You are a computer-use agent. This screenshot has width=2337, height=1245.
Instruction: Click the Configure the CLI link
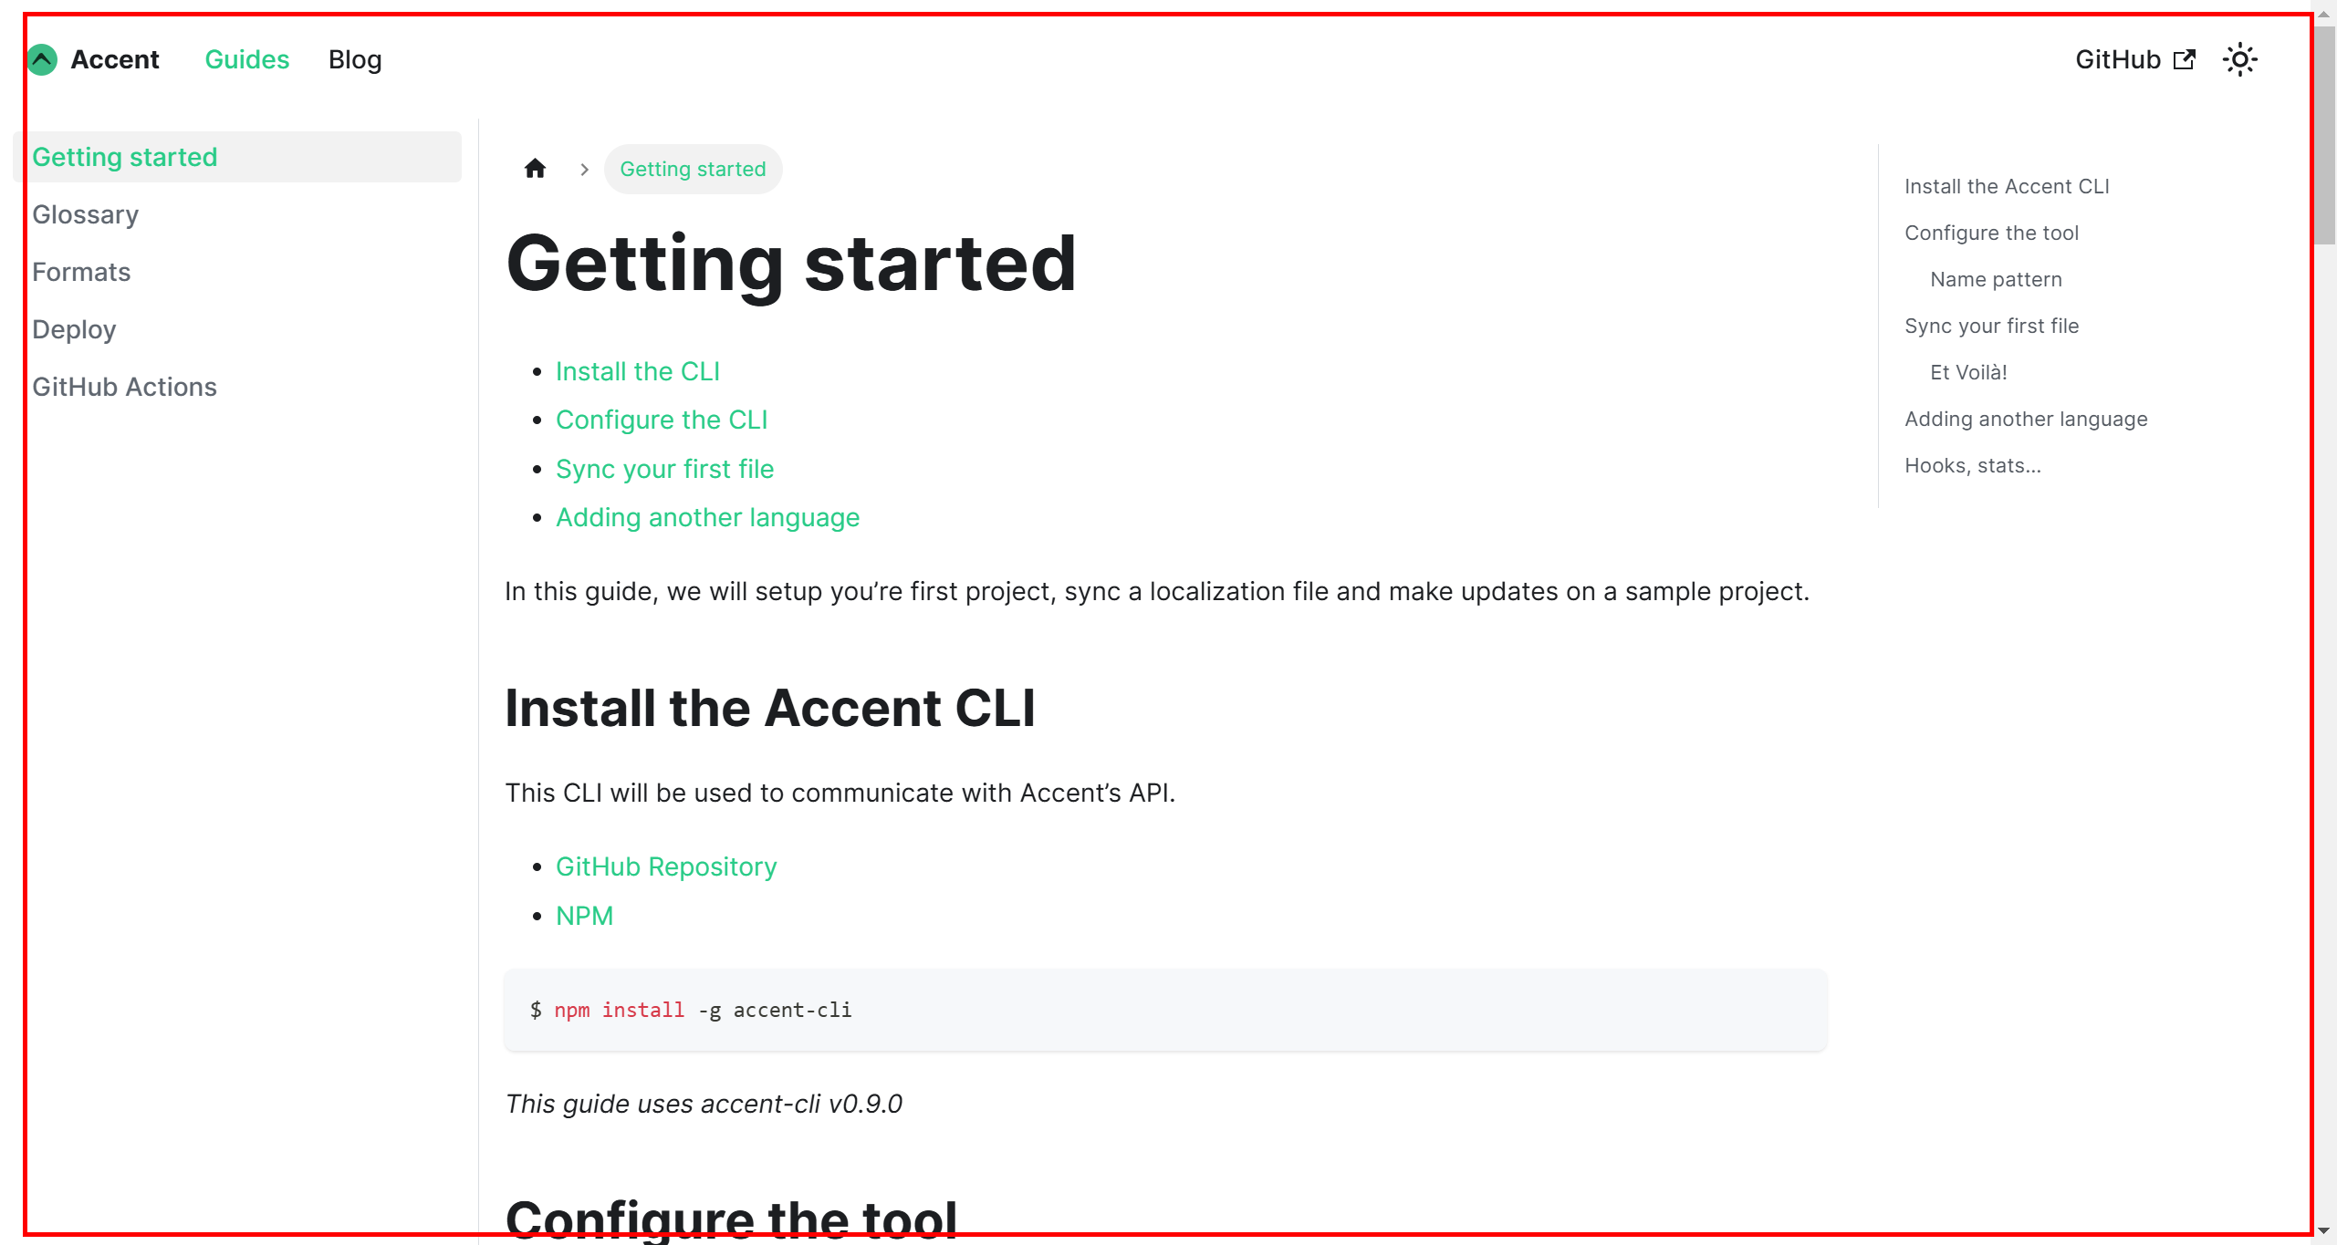661,420
